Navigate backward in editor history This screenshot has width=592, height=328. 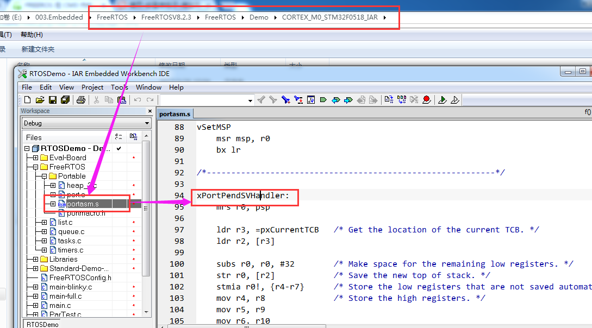(361, 100)
